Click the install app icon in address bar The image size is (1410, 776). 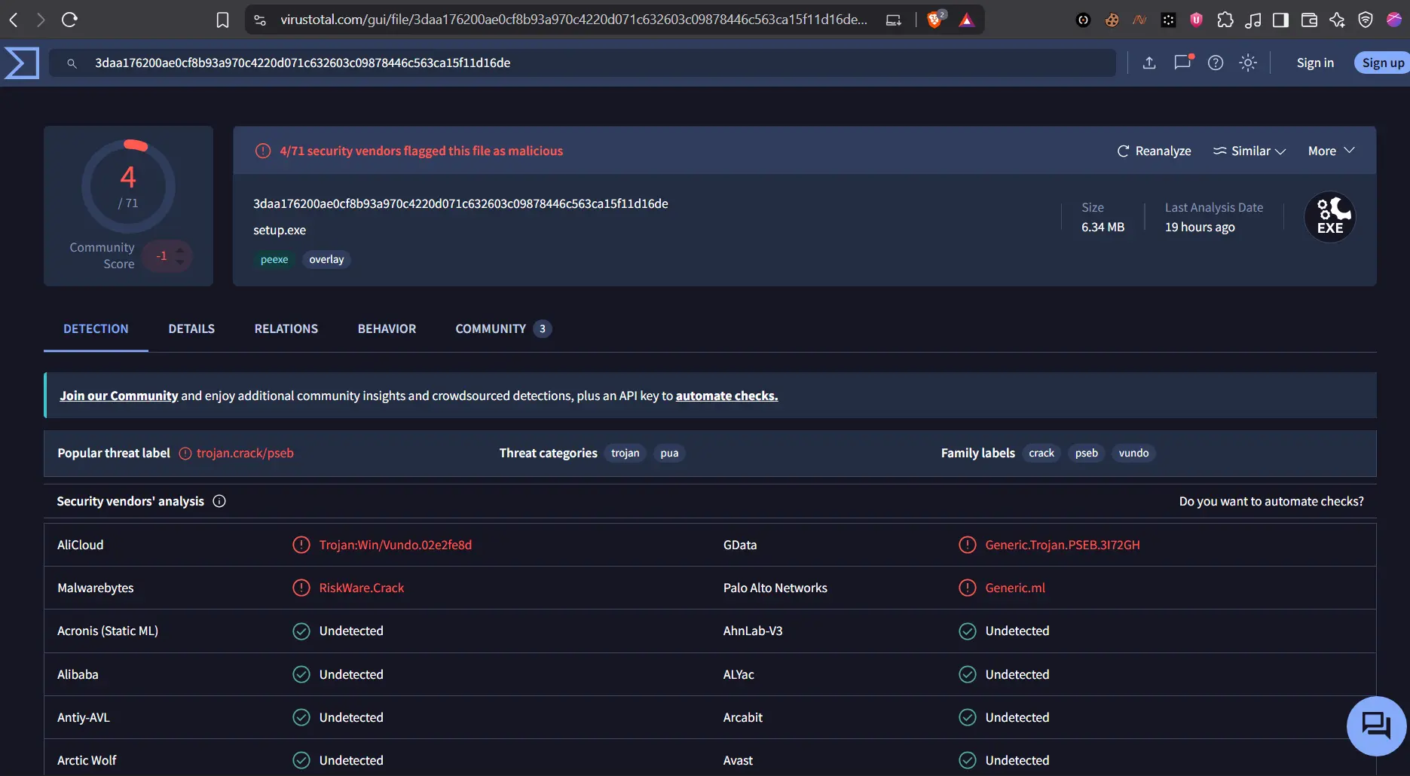point(894,20)
